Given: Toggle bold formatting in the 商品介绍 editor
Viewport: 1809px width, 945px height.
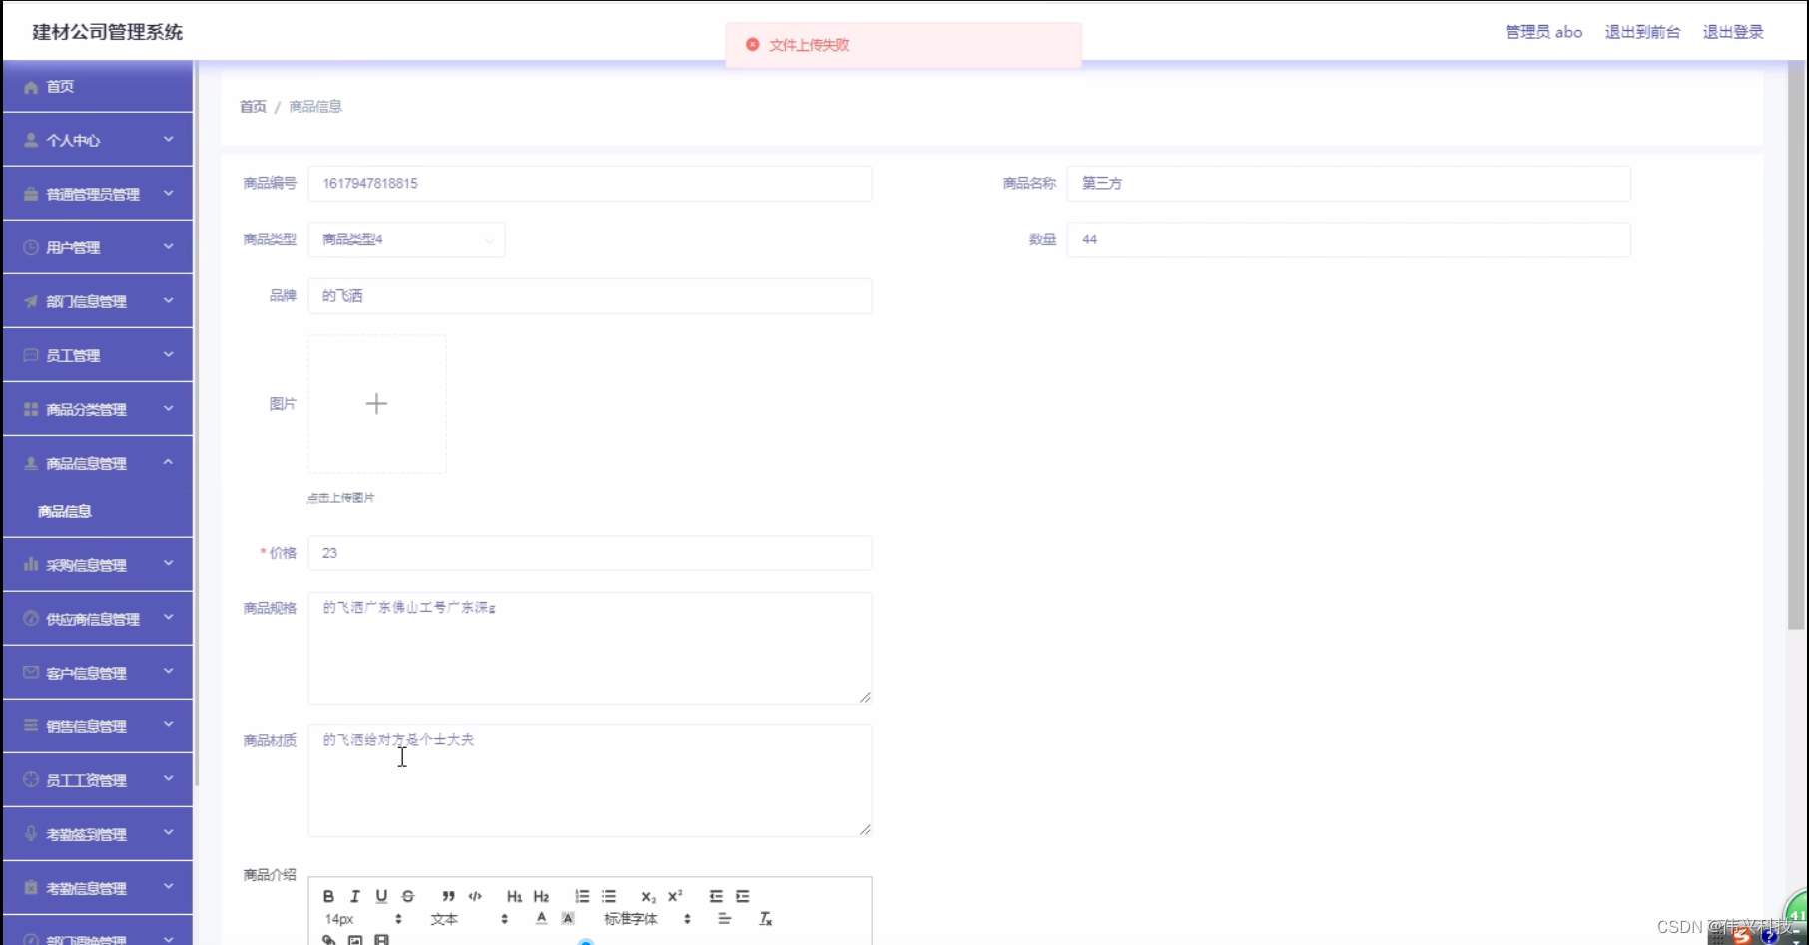Looking at the screenshot, I should tap(328, 896).
